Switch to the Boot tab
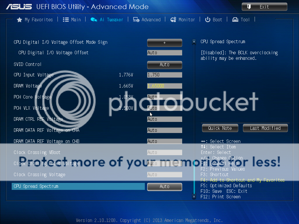This screenshot has height=224, width=299. pyautogui.click(x=217, y=20)
